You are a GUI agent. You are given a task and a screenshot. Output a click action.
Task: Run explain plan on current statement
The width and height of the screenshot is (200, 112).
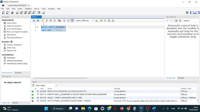(51, 21)
